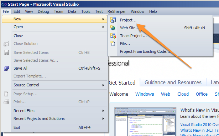The width and height of the screenshot is (219, 136).
Task: Select Exit in the File menu
Action: pyautogui.click(x=54, y=127)
